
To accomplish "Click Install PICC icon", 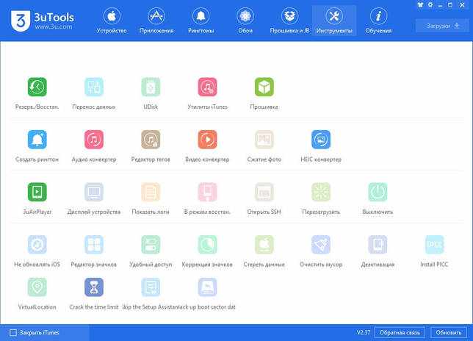I will pyautogui.click(x=434, y=245).
